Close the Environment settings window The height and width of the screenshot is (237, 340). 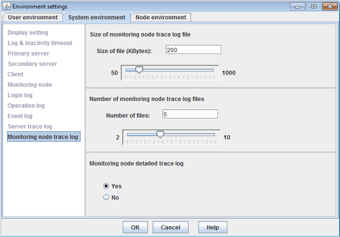point(330,6)
